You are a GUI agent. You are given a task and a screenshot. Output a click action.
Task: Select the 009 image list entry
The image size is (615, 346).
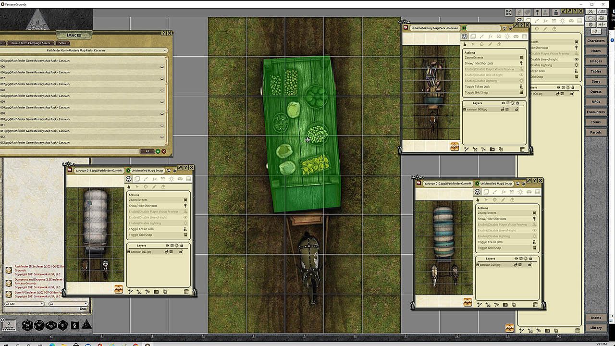(x=83, y=101)
